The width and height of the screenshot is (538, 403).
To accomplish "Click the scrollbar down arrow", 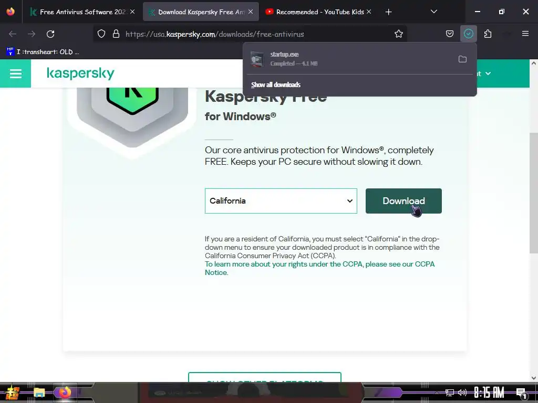I will pos(534,378).
